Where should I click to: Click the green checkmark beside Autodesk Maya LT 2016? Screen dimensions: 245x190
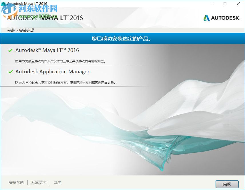tap(11, 50)
